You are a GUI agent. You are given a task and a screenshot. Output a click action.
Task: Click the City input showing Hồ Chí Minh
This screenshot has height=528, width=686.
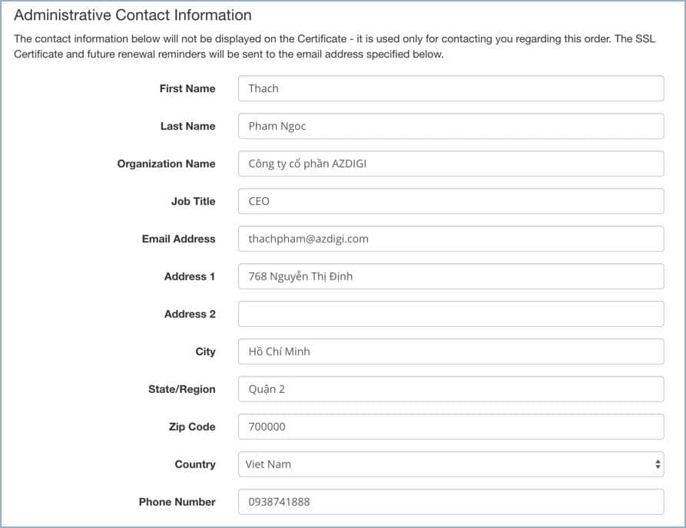tap(450, 351)
